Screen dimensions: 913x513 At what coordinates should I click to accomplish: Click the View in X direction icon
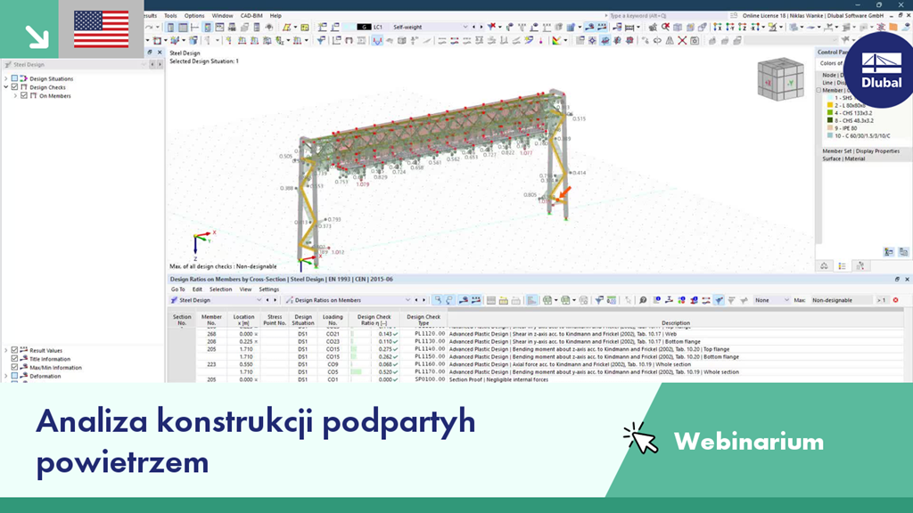(x=718, y=27)
